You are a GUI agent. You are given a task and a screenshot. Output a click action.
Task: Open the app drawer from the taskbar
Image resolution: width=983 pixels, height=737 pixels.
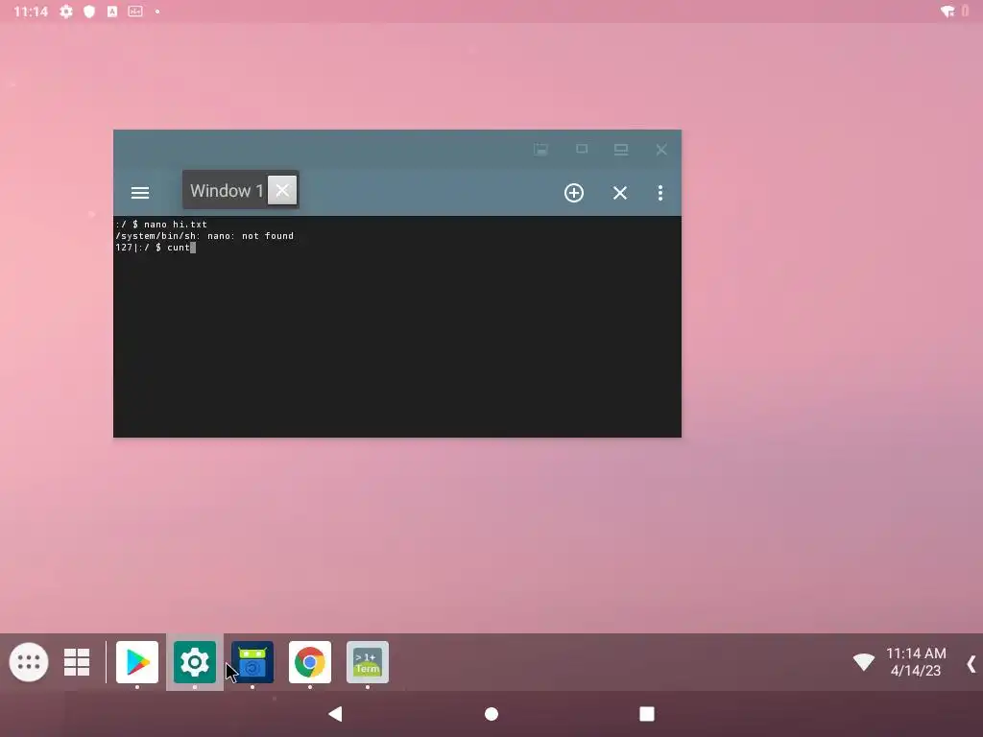(29, 662)
